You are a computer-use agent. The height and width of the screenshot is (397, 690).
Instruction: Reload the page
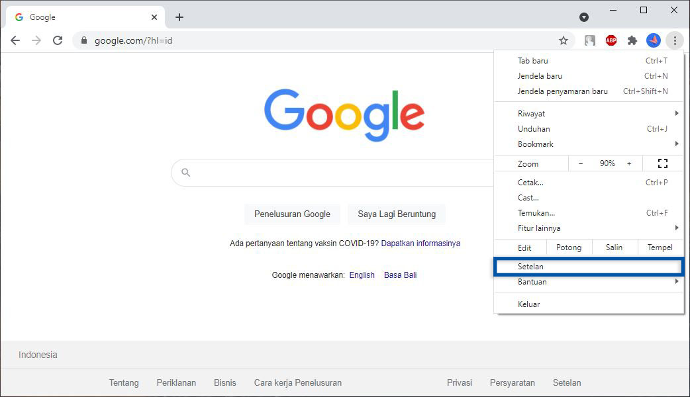point(58,40)
